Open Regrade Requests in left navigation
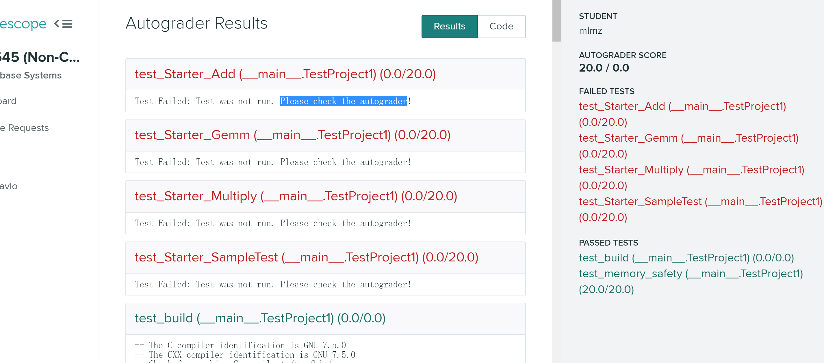Screen dimensions: 824x363 tap(24, 128)
